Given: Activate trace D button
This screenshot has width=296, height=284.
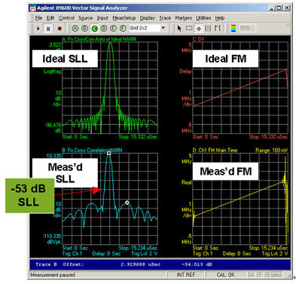Looking at the screenshot, I should pyautogui.click(x=104, y=29).
